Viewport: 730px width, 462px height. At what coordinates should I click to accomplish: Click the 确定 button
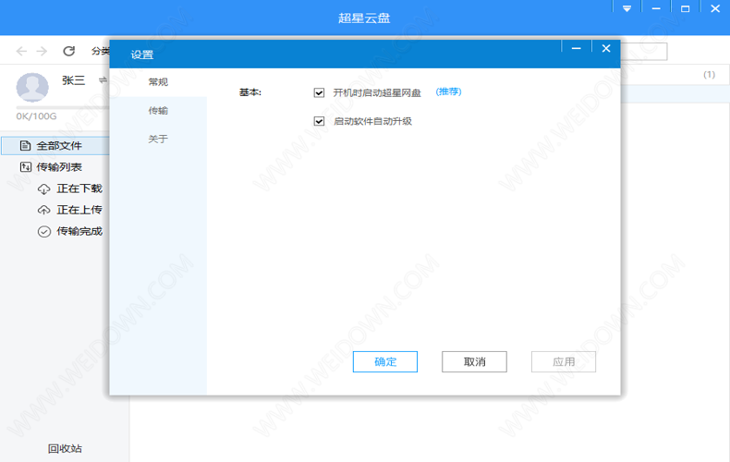[x=385, y=361]
